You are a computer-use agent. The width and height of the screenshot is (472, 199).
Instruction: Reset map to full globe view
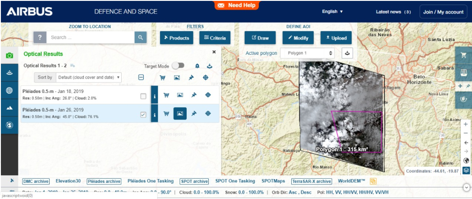[466, 160]
